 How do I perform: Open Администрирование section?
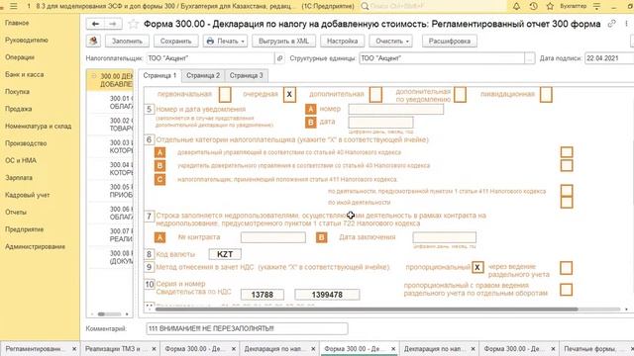35,246
